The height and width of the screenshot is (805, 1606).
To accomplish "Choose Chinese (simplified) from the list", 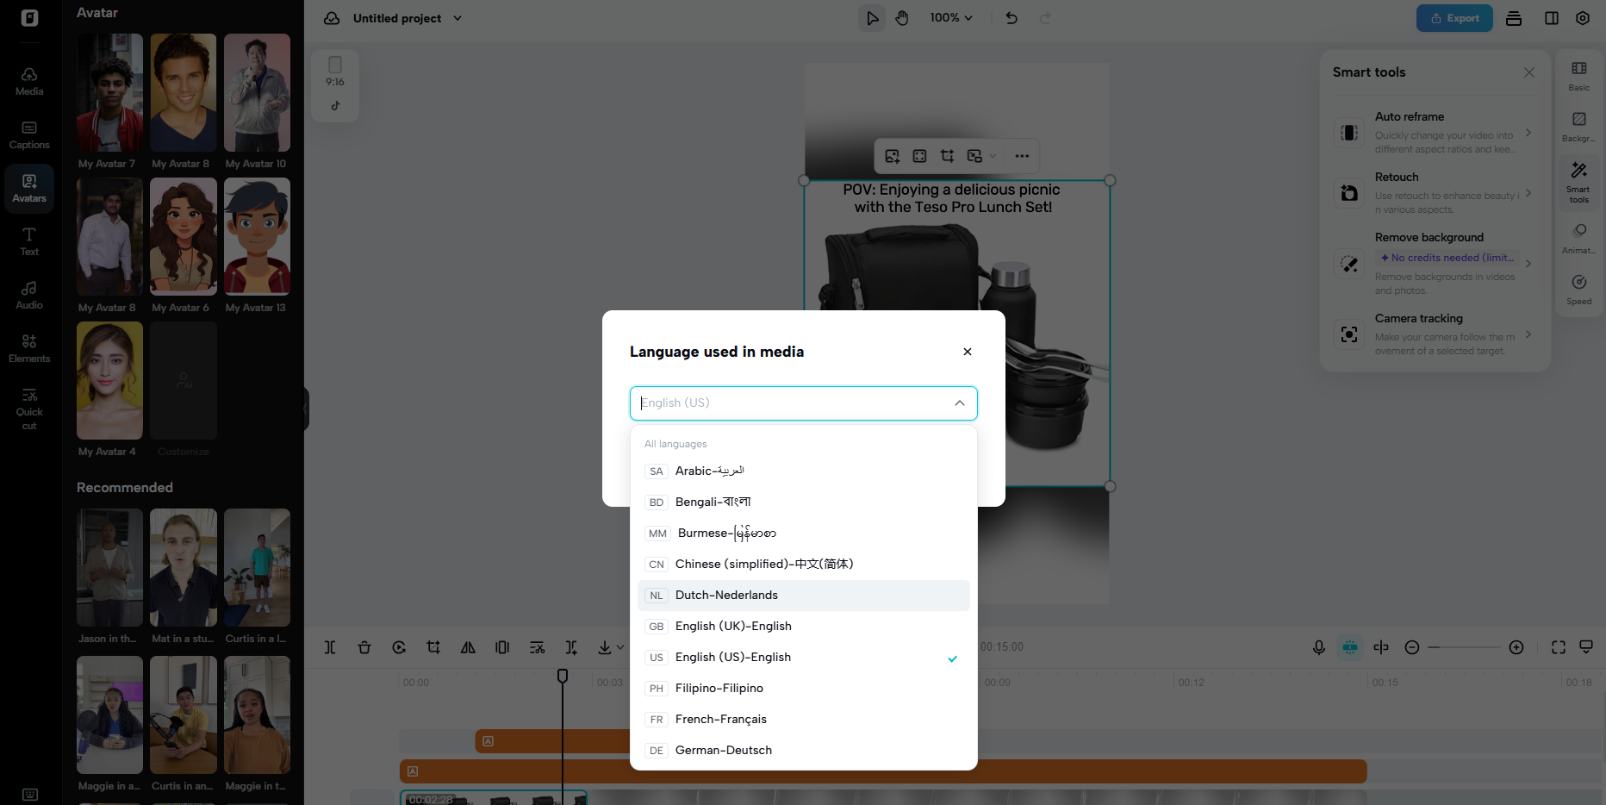I will [x=804, y=565].
